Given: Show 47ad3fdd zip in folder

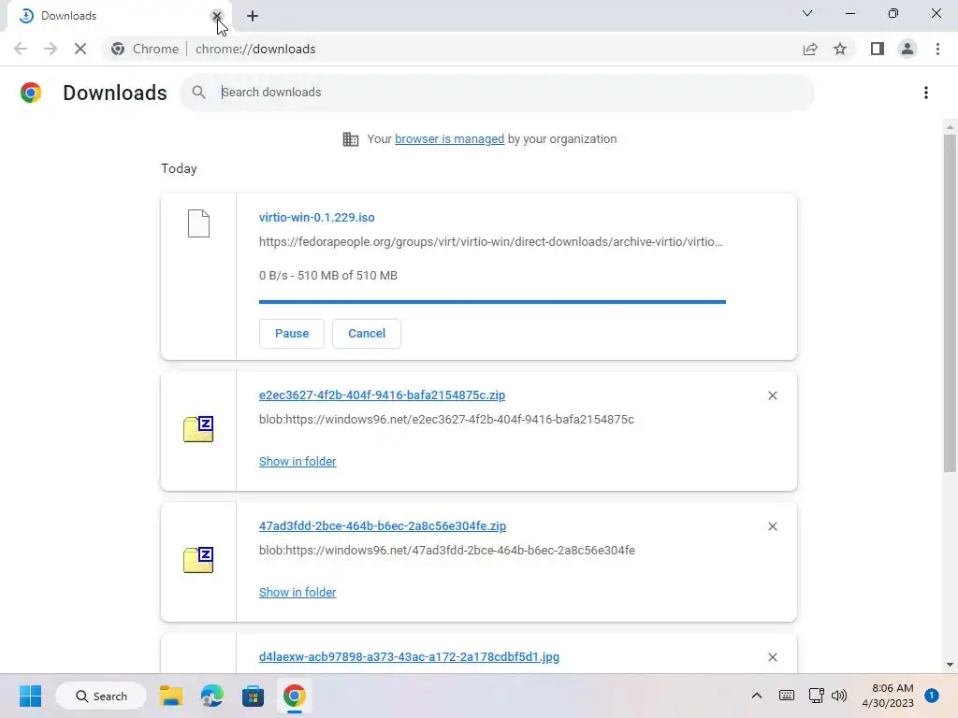Looking at the screenshot, I should tap(298, 592).
